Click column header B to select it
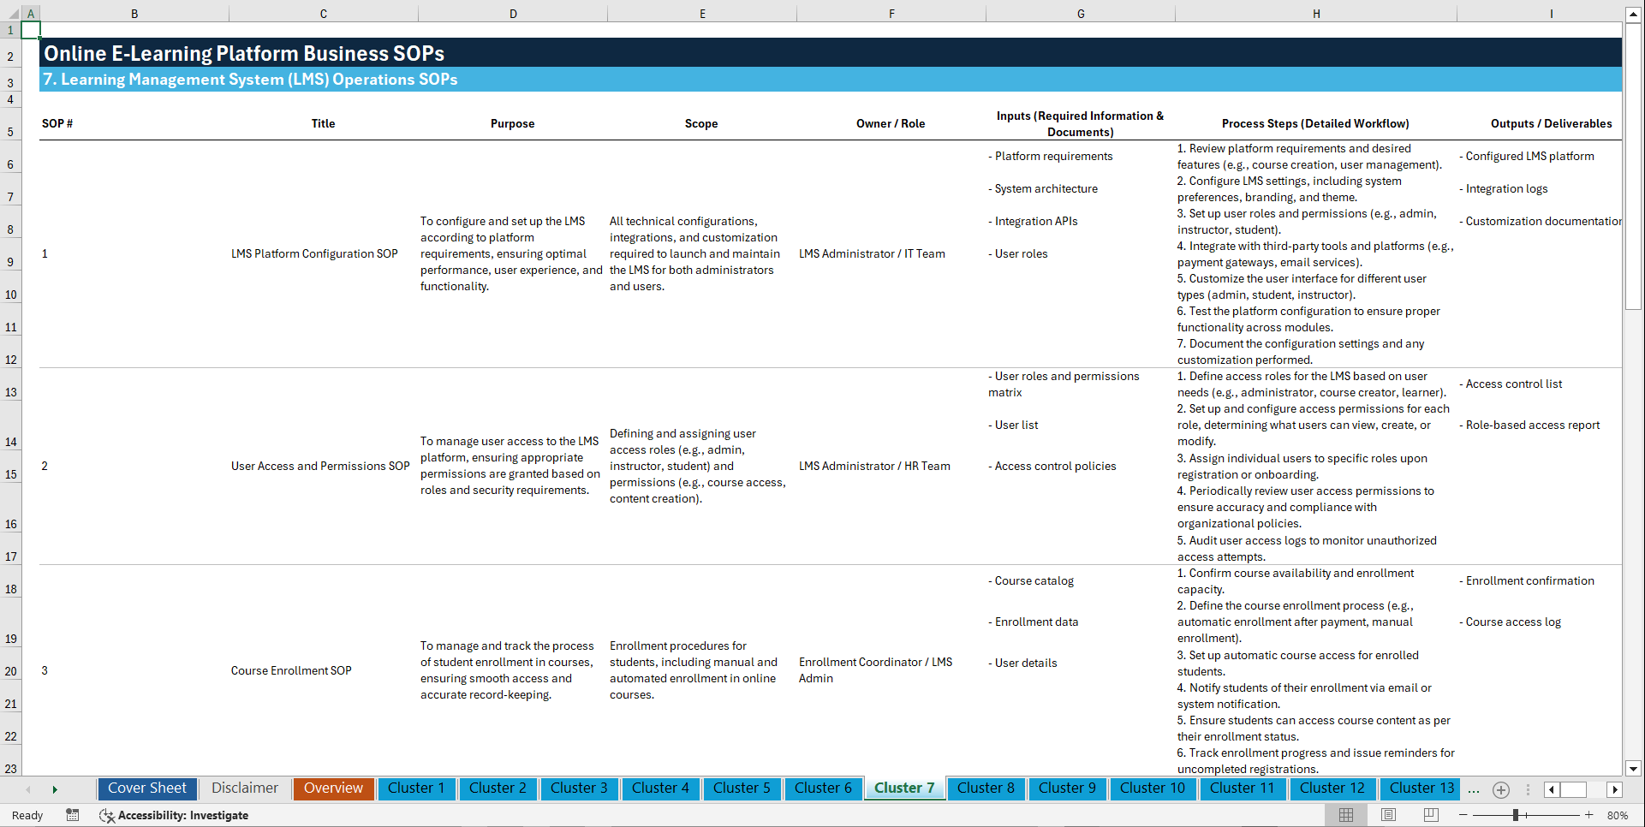Viewport: 1645px width, 827px height. point(134,13)
